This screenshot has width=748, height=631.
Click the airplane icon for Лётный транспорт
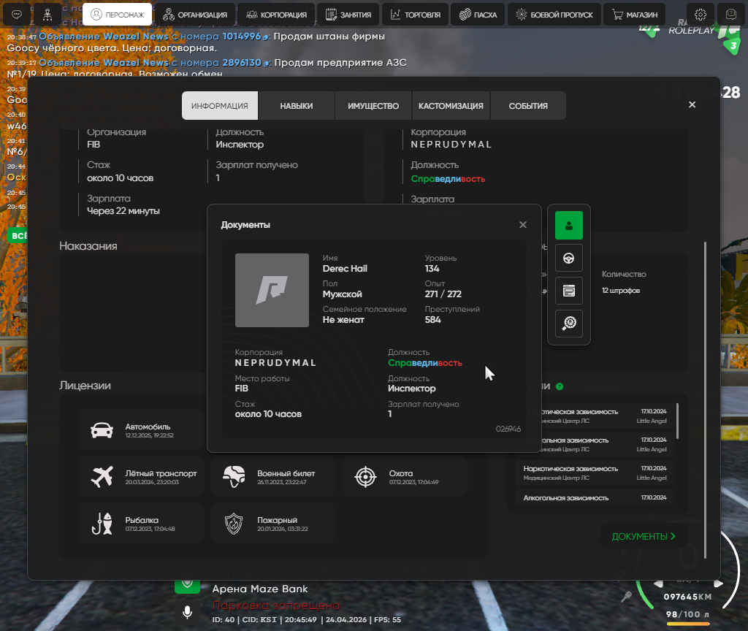[x=102, y=478]
